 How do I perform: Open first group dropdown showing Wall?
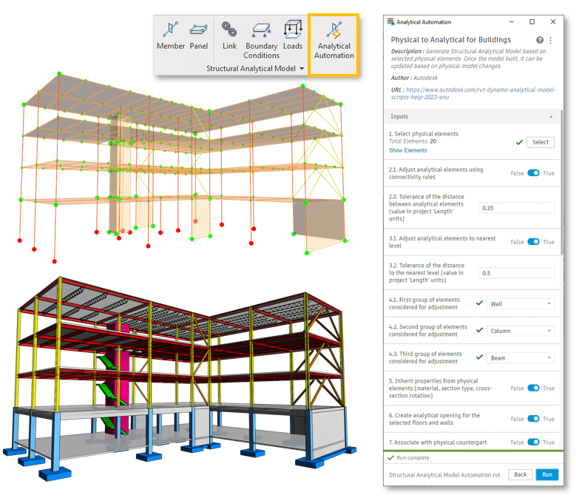(521, 303)
